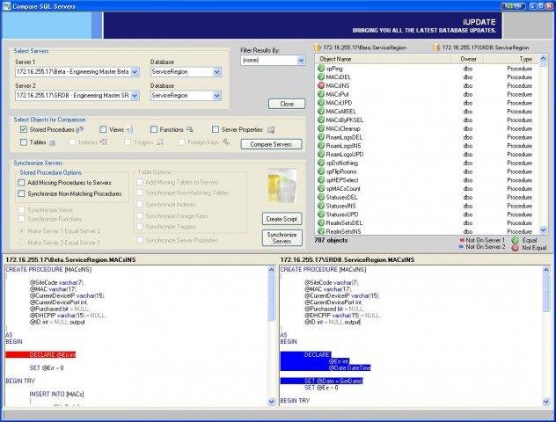
Task: Click the status icon next to spFlipRooms
Action: point(321,171)
